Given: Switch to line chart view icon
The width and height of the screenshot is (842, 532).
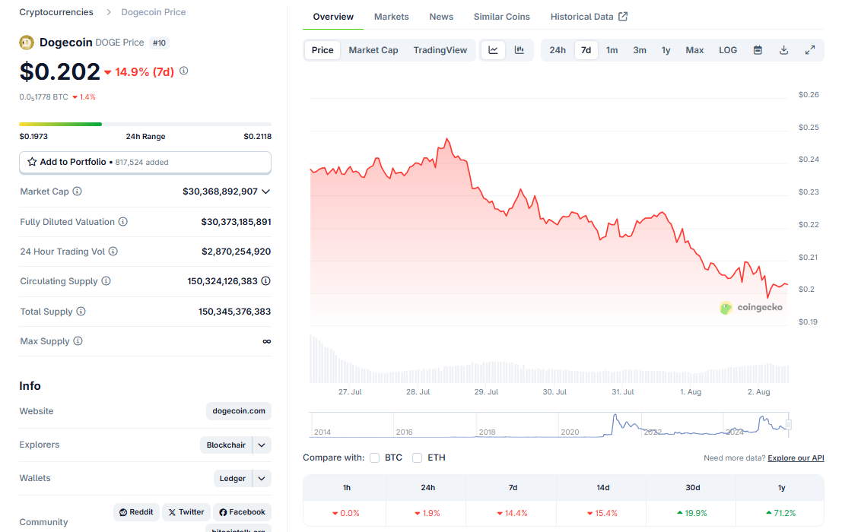Looking at the screenshot, I should point(493,50).
